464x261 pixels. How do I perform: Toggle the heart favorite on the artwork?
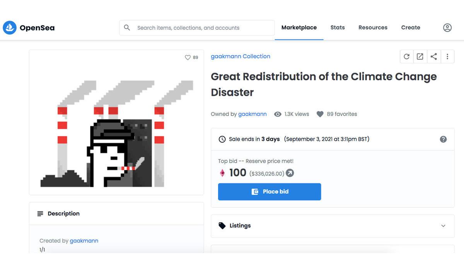[188, 58]
